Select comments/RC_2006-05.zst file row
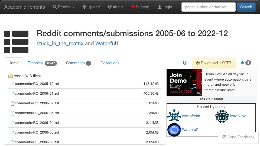 pyautogui.click(x=84, y=132)
